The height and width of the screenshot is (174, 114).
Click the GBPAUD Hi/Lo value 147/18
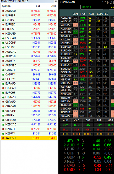point(83,72)
